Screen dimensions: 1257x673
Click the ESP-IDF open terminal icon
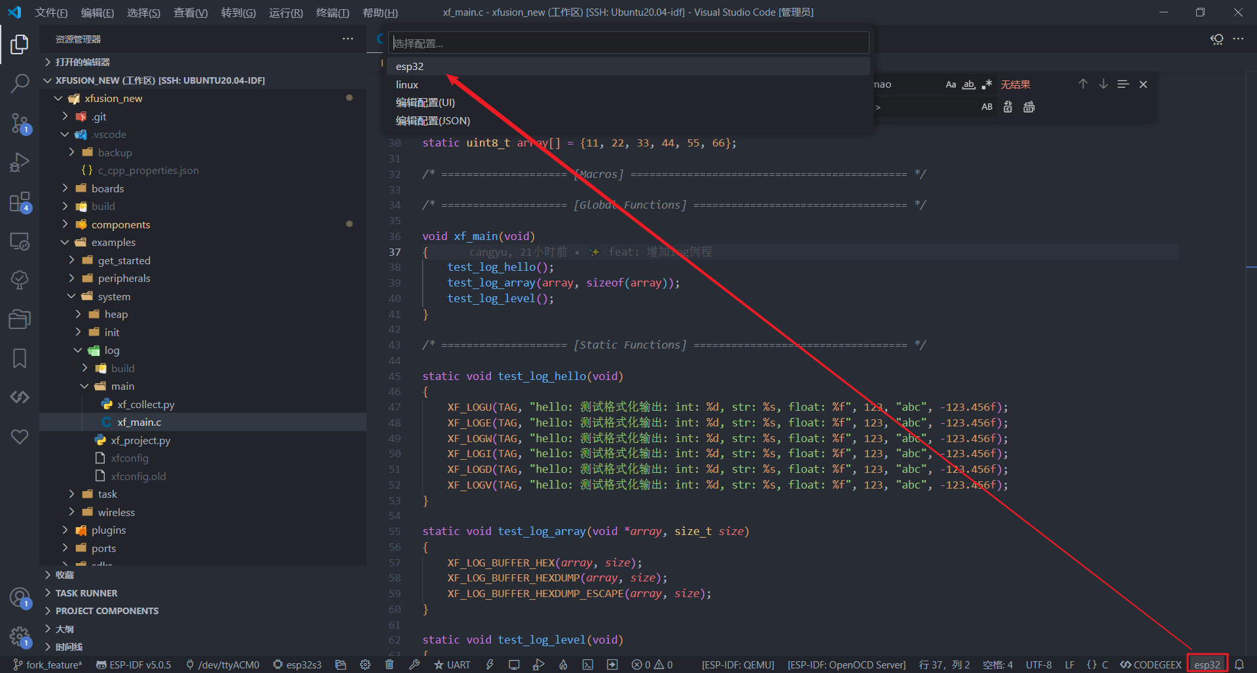[588, 664]
